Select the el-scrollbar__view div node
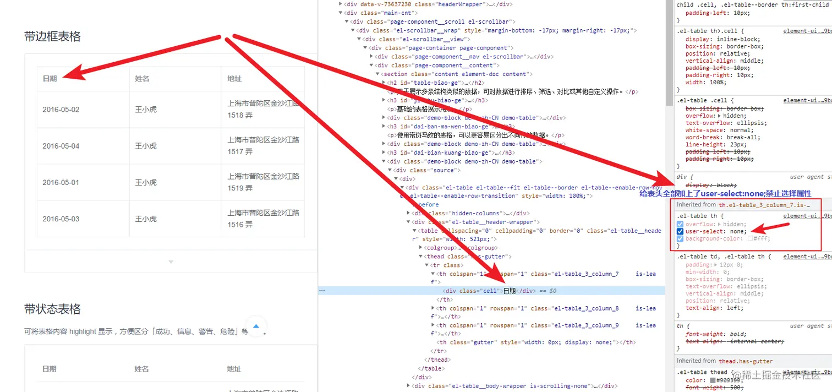832x392 pixels. [x=417, y=39]
